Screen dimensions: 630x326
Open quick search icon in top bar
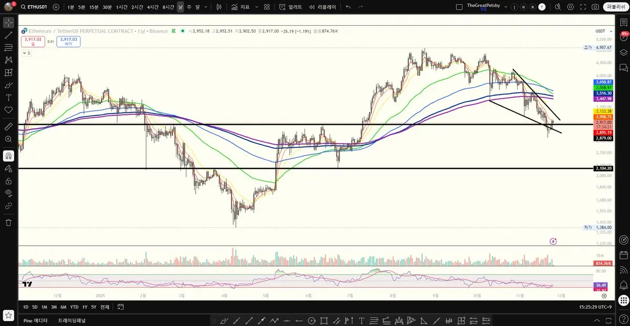[x=558, y=7]
